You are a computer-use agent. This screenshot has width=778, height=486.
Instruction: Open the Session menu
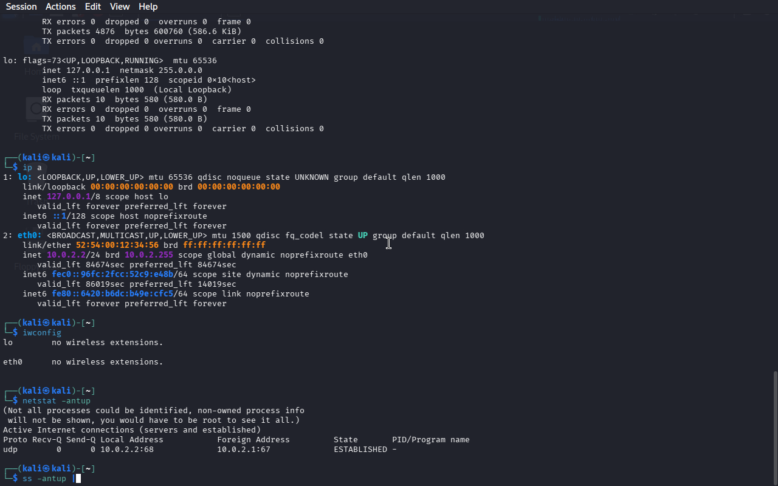point(21,7)
